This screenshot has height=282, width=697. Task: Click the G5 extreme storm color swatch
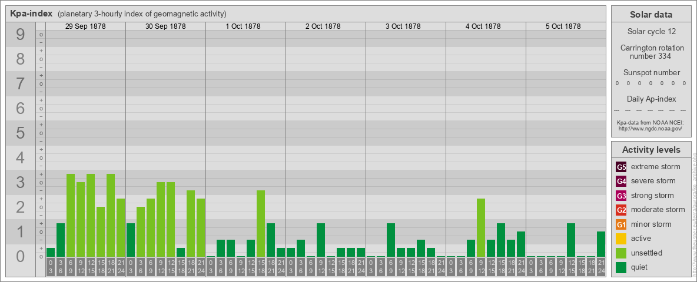point(621,167)
